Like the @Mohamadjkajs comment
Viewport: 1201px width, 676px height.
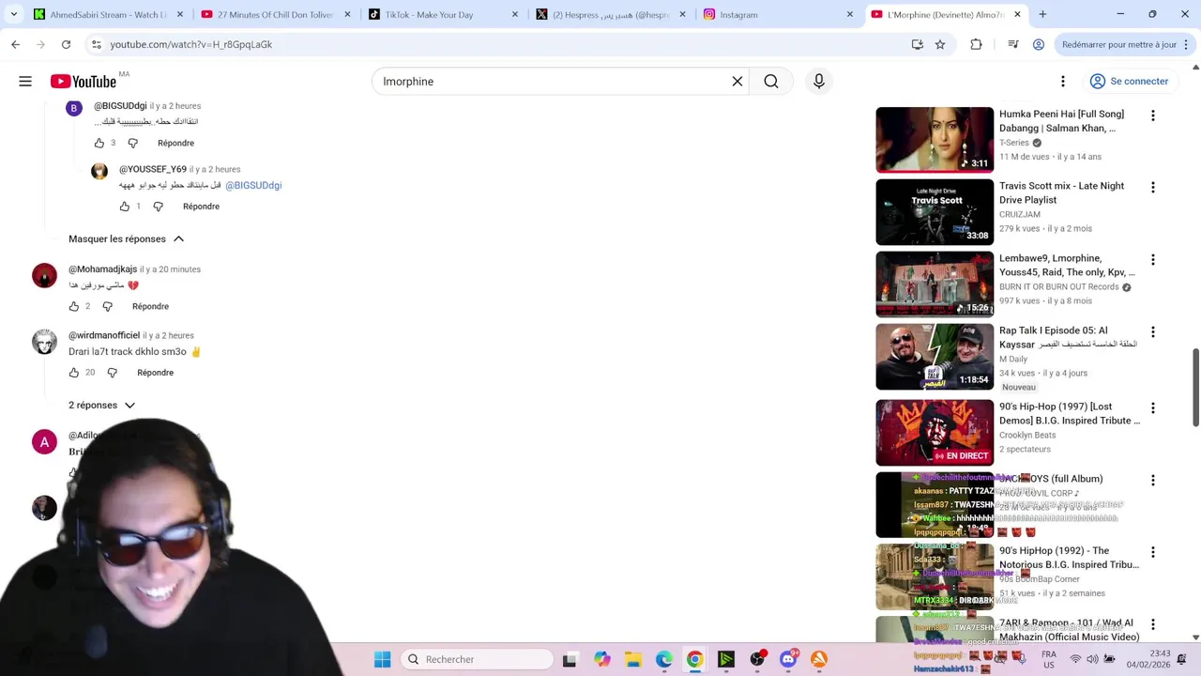[x=74, y=306]
